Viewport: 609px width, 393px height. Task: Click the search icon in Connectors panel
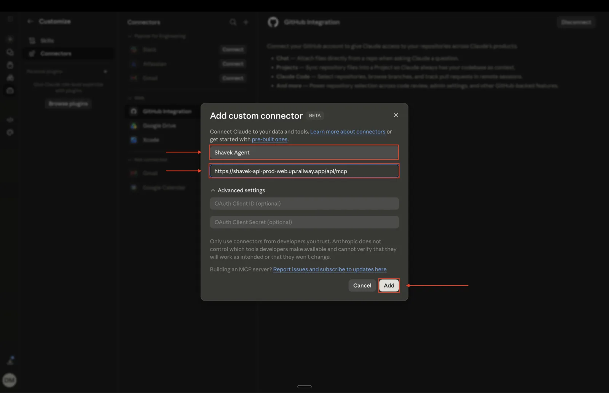[233, 22]
